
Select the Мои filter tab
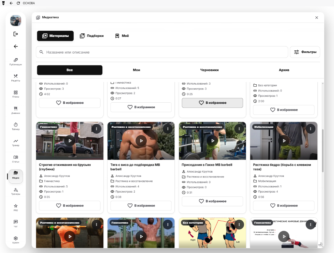136,70
